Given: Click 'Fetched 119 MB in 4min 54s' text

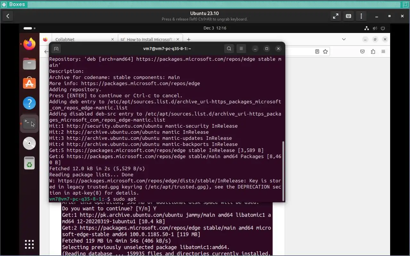Looking at the screenshot, I should [x=117, y=241].
